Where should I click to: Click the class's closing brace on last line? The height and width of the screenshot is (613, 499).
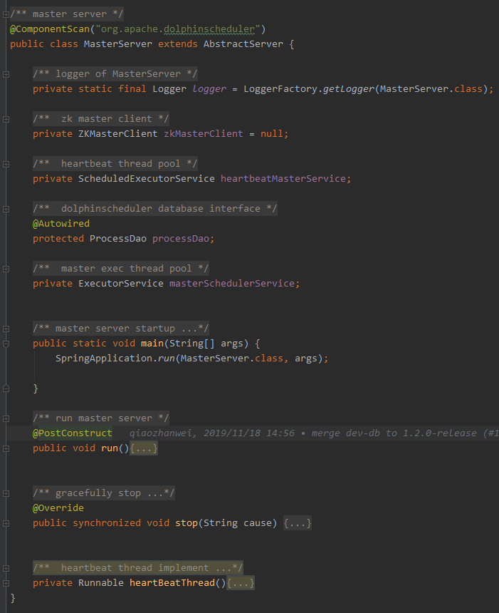[x=13, y=598]
